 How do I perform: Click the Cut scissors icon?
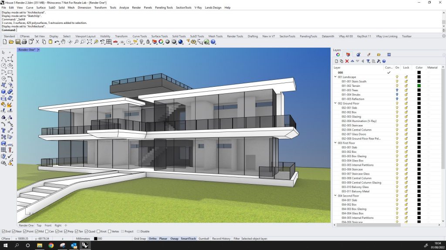pos(37,42)
